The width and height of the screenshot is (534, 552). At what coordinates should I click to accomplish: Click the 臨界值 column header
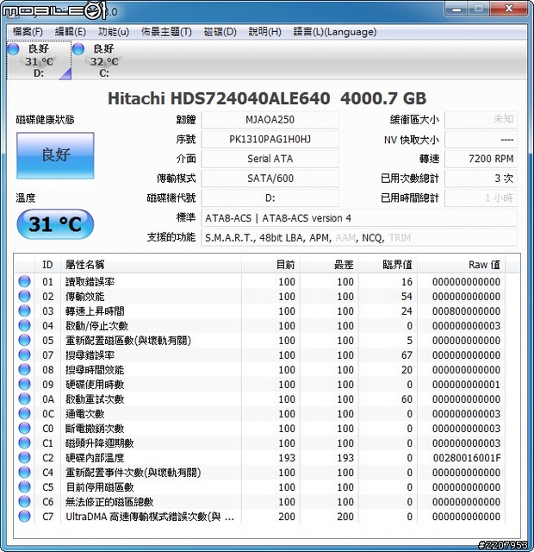pyautogui.click(x=388, y=265)
